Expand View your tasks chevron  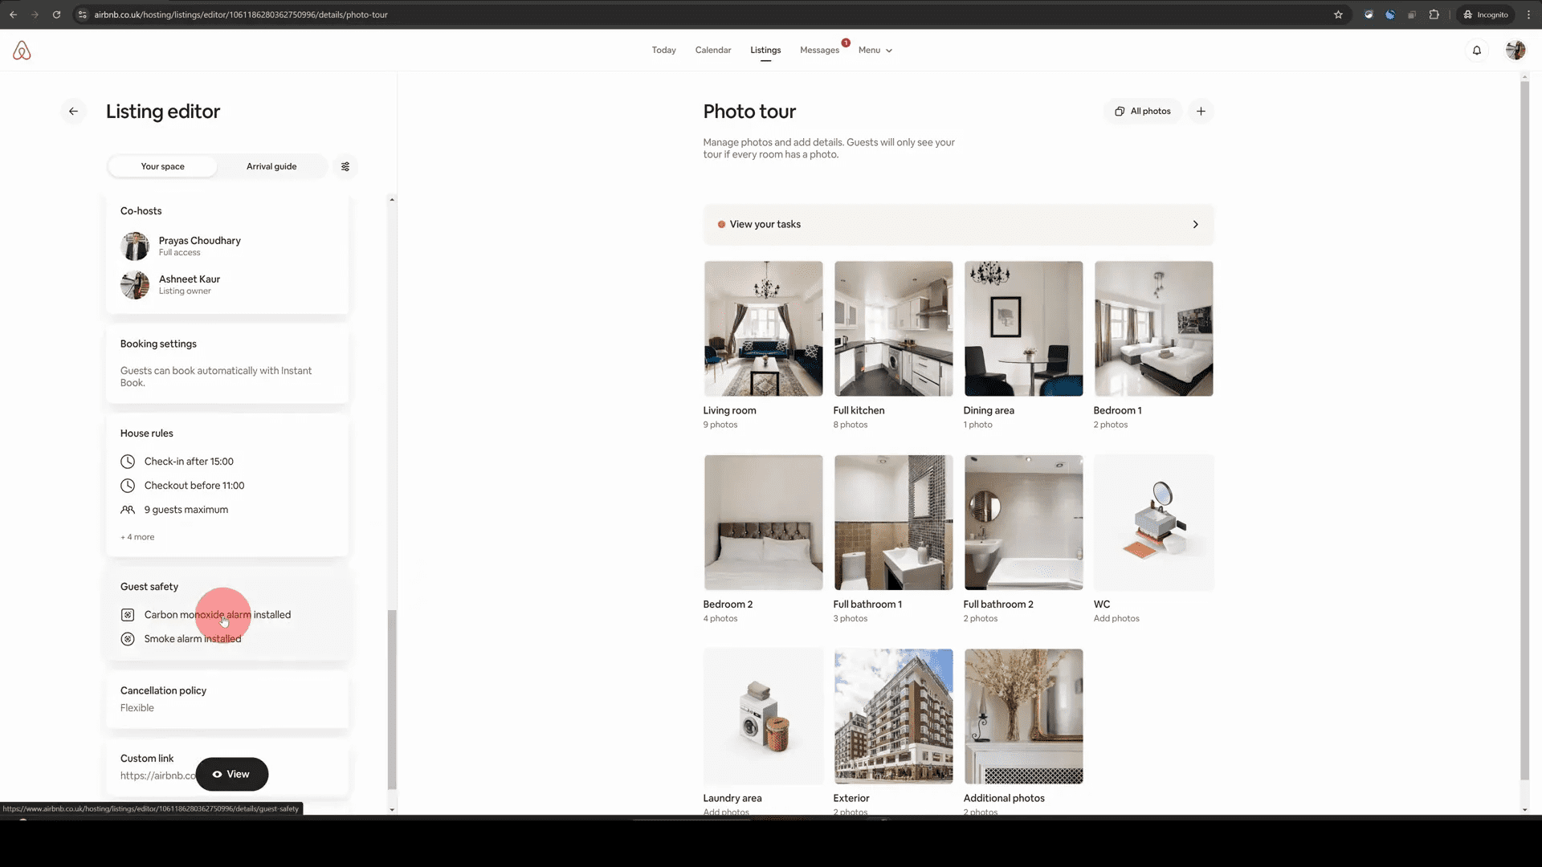coord(1195,225)
